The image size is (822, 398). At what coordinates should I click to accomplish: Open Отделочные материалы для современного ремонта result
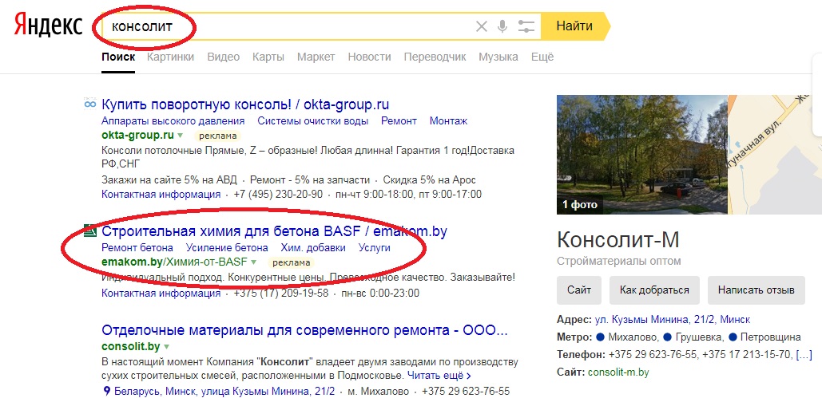click(x=305, y=330)
